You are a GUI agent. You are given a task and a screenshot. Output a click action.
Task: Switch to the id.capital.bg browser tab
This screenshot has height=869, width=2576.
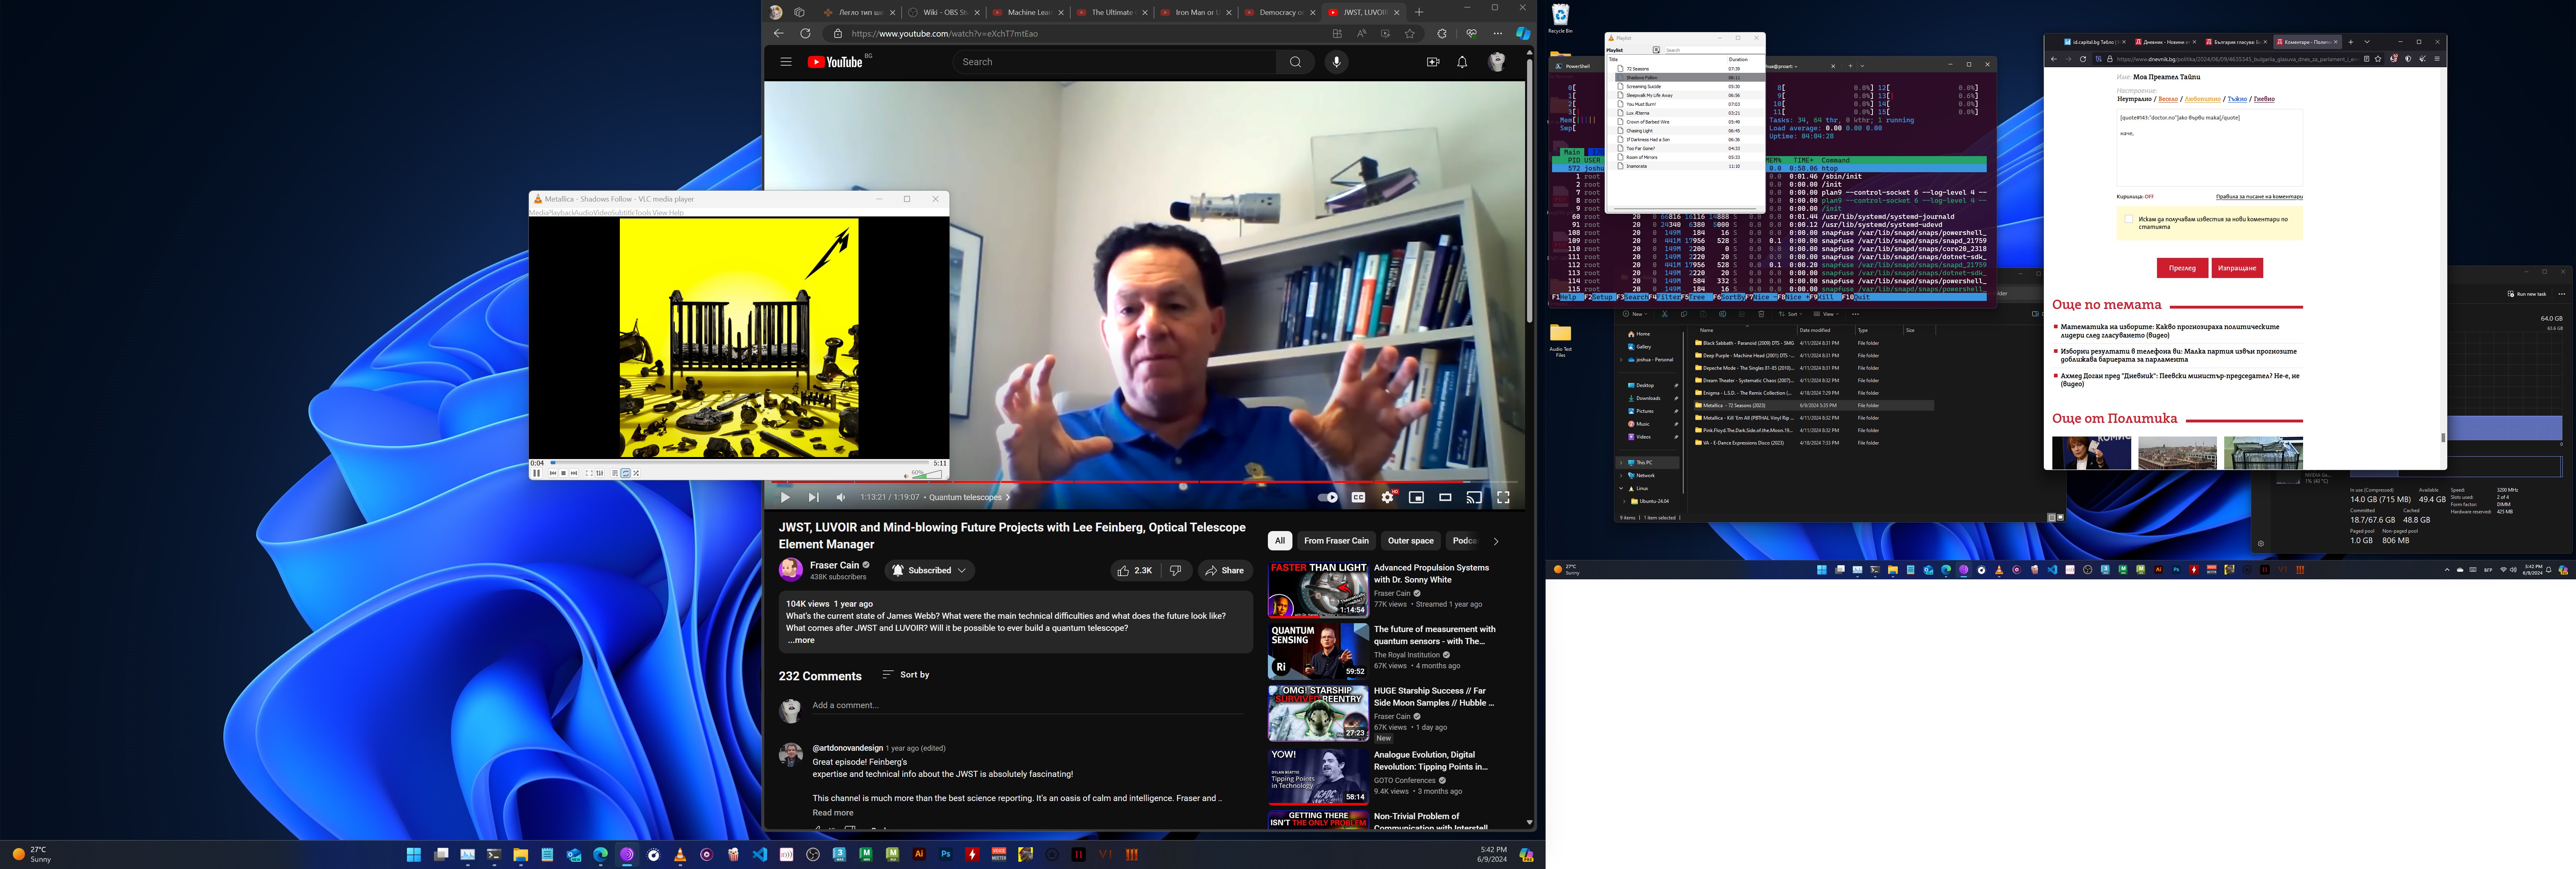pos(2096,42)
